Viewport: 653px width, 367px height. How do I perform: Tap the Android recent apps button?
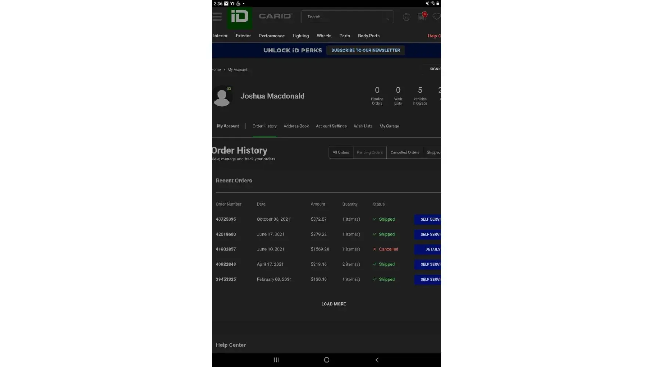(276, 360)
